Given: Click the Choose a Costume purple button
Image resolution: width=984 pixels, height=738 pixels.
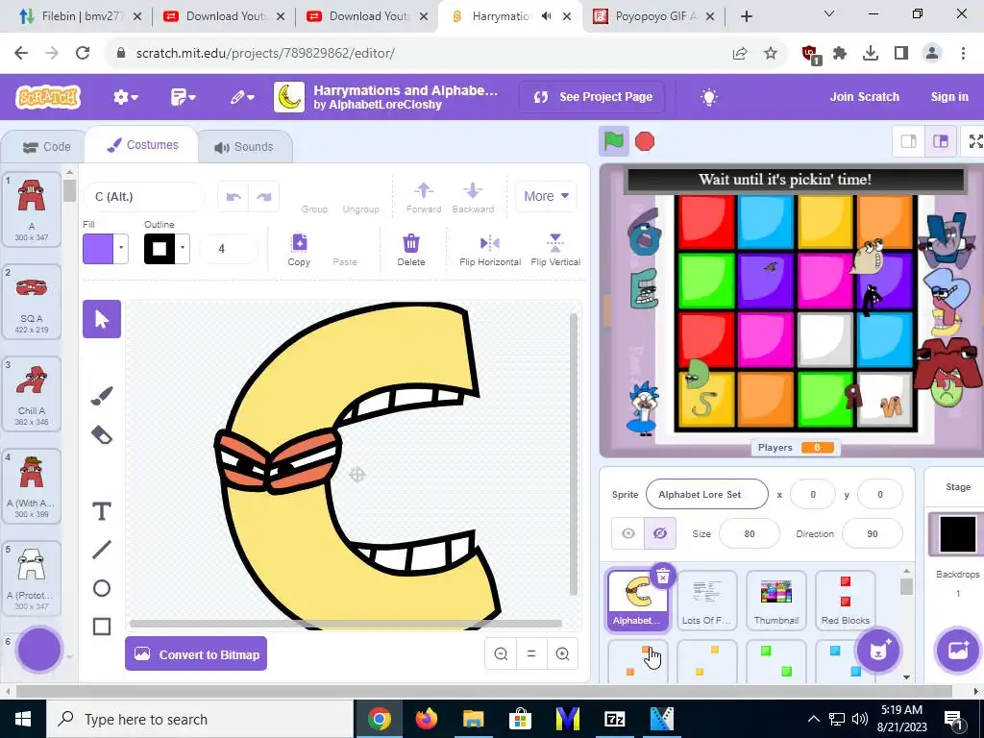Looking at the screenshot, I should [x=38, y=650].
